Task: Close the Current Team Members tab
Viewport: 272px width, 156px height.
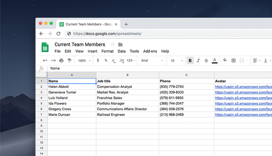Action: [116, 24]
